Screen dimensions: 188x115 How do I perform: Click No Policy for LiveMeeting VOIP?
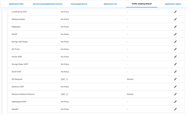[x=65, y=12]
